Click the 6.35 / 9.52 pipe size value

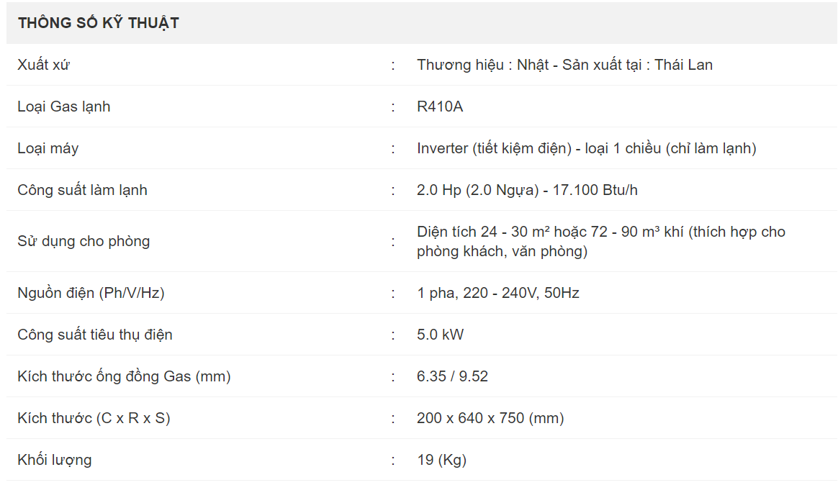[452, 376]
